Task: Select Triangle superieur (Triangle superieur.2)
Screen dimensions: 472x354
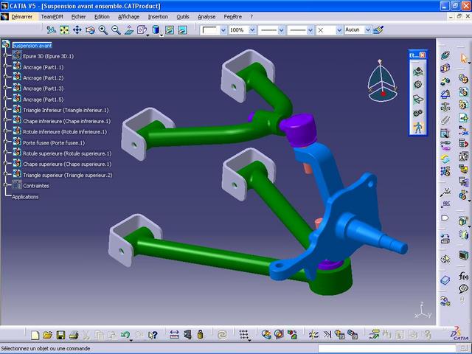Action: pyautogui.click(x=68, y=175)
